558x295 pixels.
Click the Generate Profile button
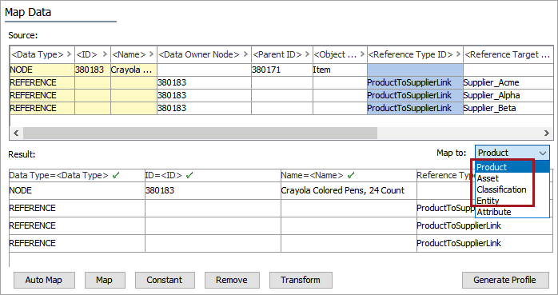pos(505,280)
